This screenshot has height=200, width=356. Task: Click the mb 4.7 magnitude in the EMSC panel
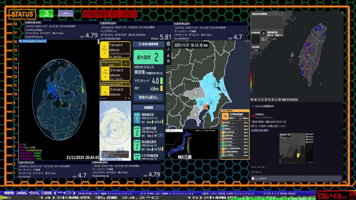[80, 175]
